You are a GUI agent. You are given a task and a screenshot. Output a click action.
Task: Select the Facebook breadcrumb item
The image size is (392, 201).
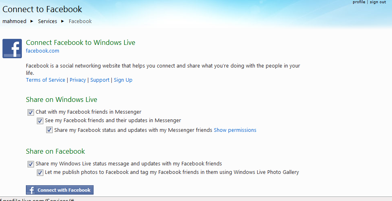coord(80,21)
